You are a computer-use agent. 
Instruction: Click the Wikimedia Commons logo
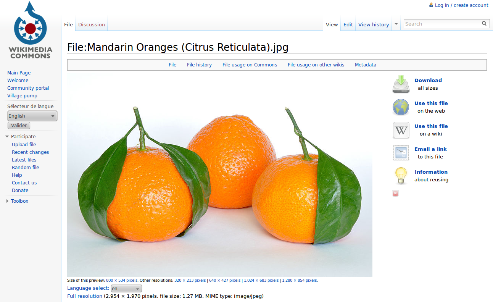point(31,30)
